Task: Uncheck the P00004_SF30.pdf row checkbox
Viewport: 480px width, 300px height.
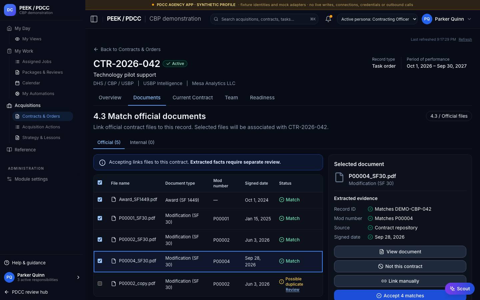Action: [100, 261]
